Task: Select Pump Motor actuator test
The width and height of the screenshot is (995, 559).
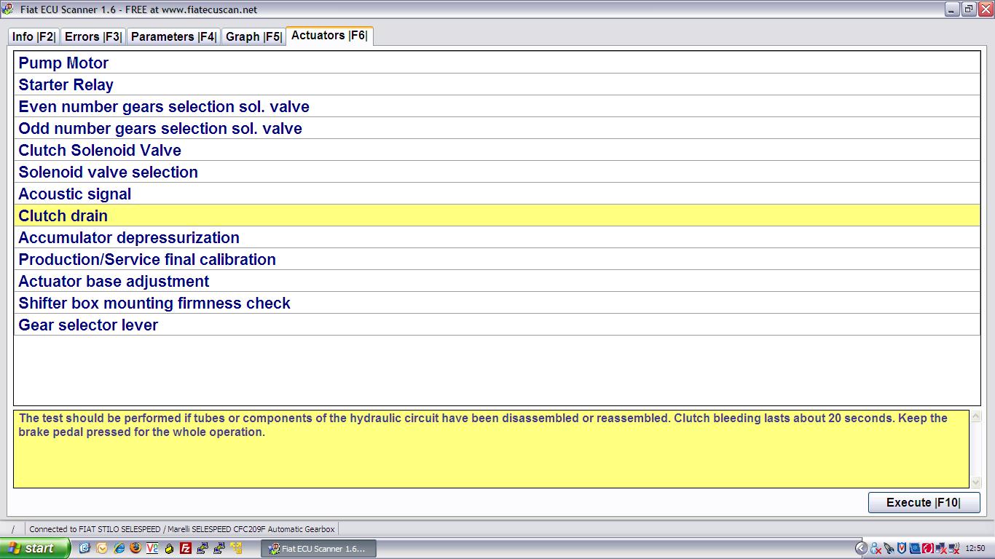Action: point(497,63)
